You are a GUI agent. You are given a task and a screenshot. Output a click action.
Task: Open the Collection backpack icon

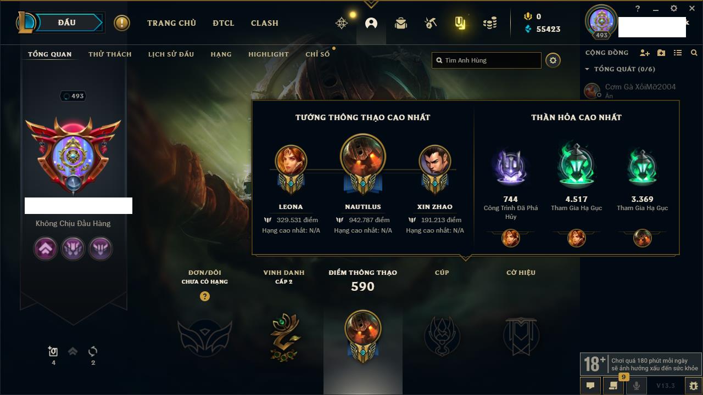click(x=401, y=23)
